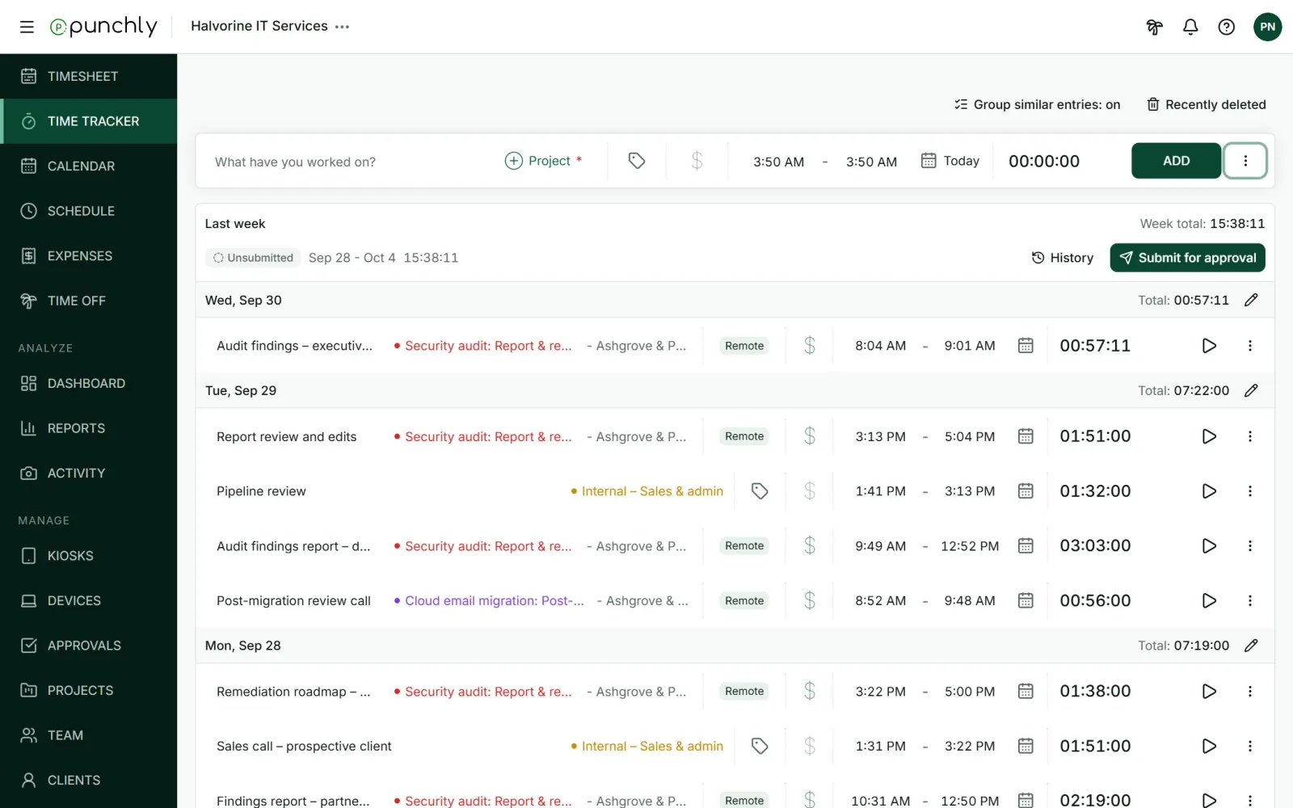
Task: Submit last week for approval
Action: click(x=1187, y=258)
